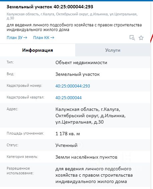Click the map search icon near the star

coord(132,38)
